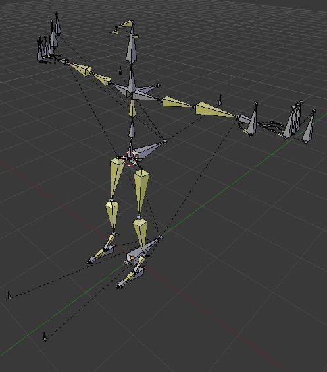Select the yellow upper arm bone on the far arm

[x=102, y=78]
